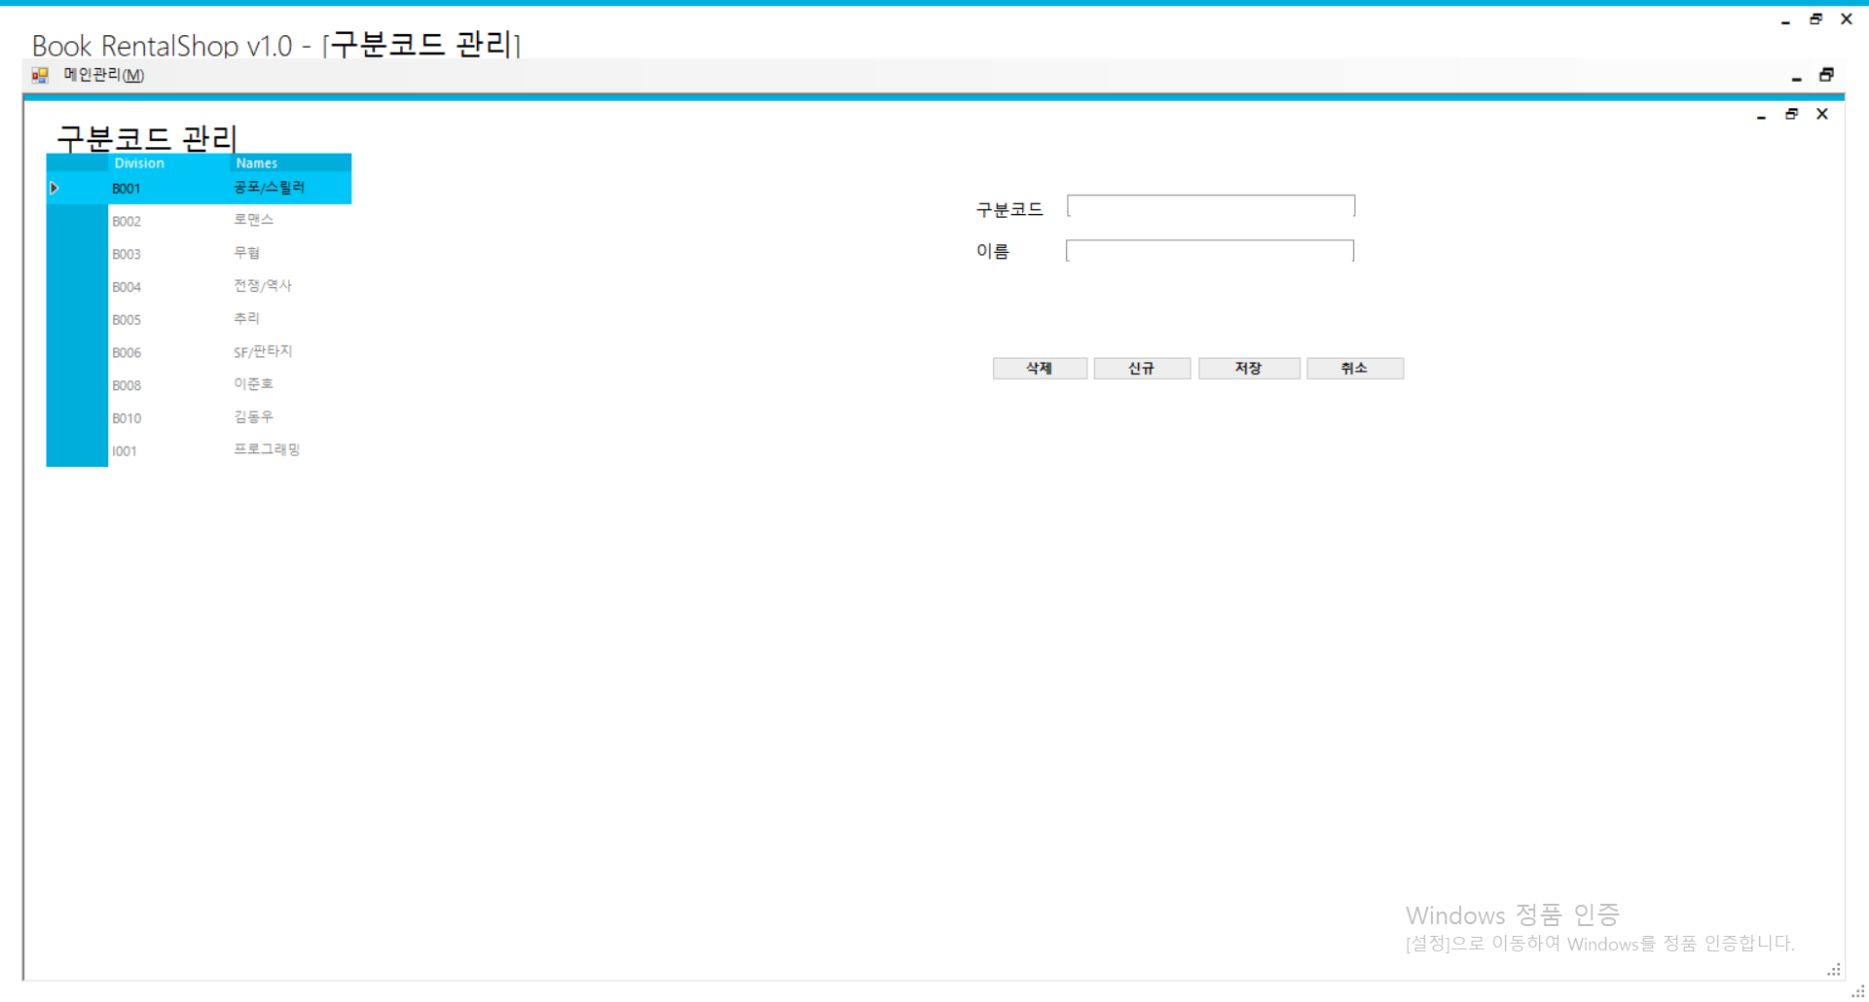
Task: Focus the 이름 input field
Action: pyautogui.click(x=1210, y=251)
